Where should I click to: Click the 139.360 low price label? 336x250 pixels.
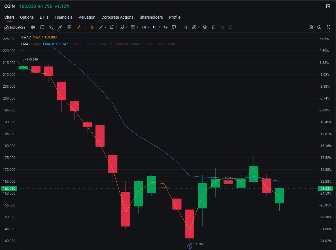(199, 244)
